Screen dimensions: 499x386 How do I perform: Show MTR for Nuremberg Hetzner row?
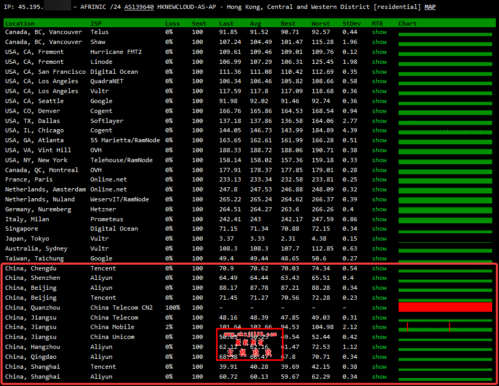[x=379, y=209]
